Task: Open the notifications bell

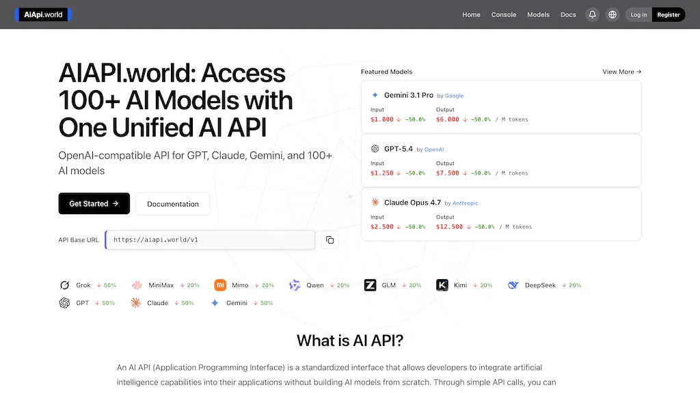Action: tap(592, 15)
